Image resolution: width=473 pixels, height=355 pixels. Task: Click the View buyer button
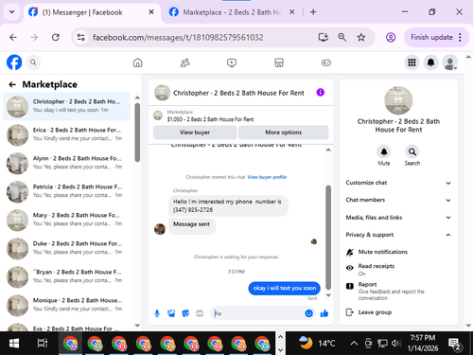click(x=195, y=133)
